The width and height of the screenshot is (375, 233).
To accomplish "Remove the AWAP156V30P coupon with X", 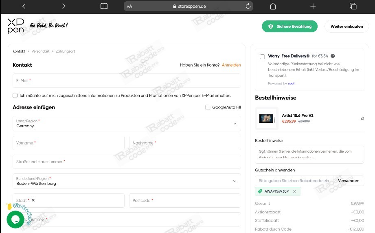I will (294, 191).
